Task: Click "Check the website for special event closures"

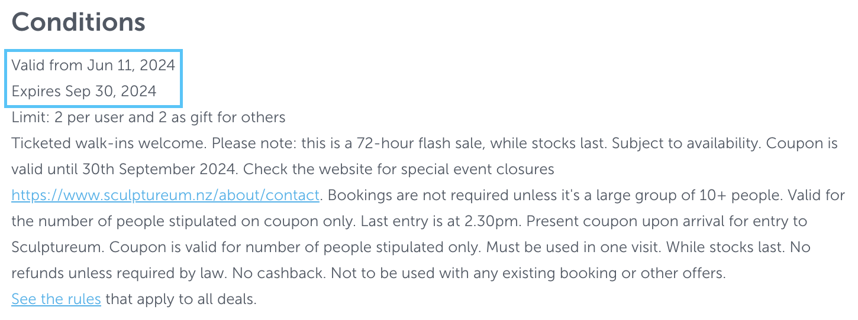Action: [398, 169]
